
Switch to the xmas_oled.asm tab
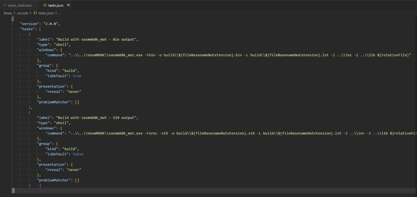click(x=20, y=5)
